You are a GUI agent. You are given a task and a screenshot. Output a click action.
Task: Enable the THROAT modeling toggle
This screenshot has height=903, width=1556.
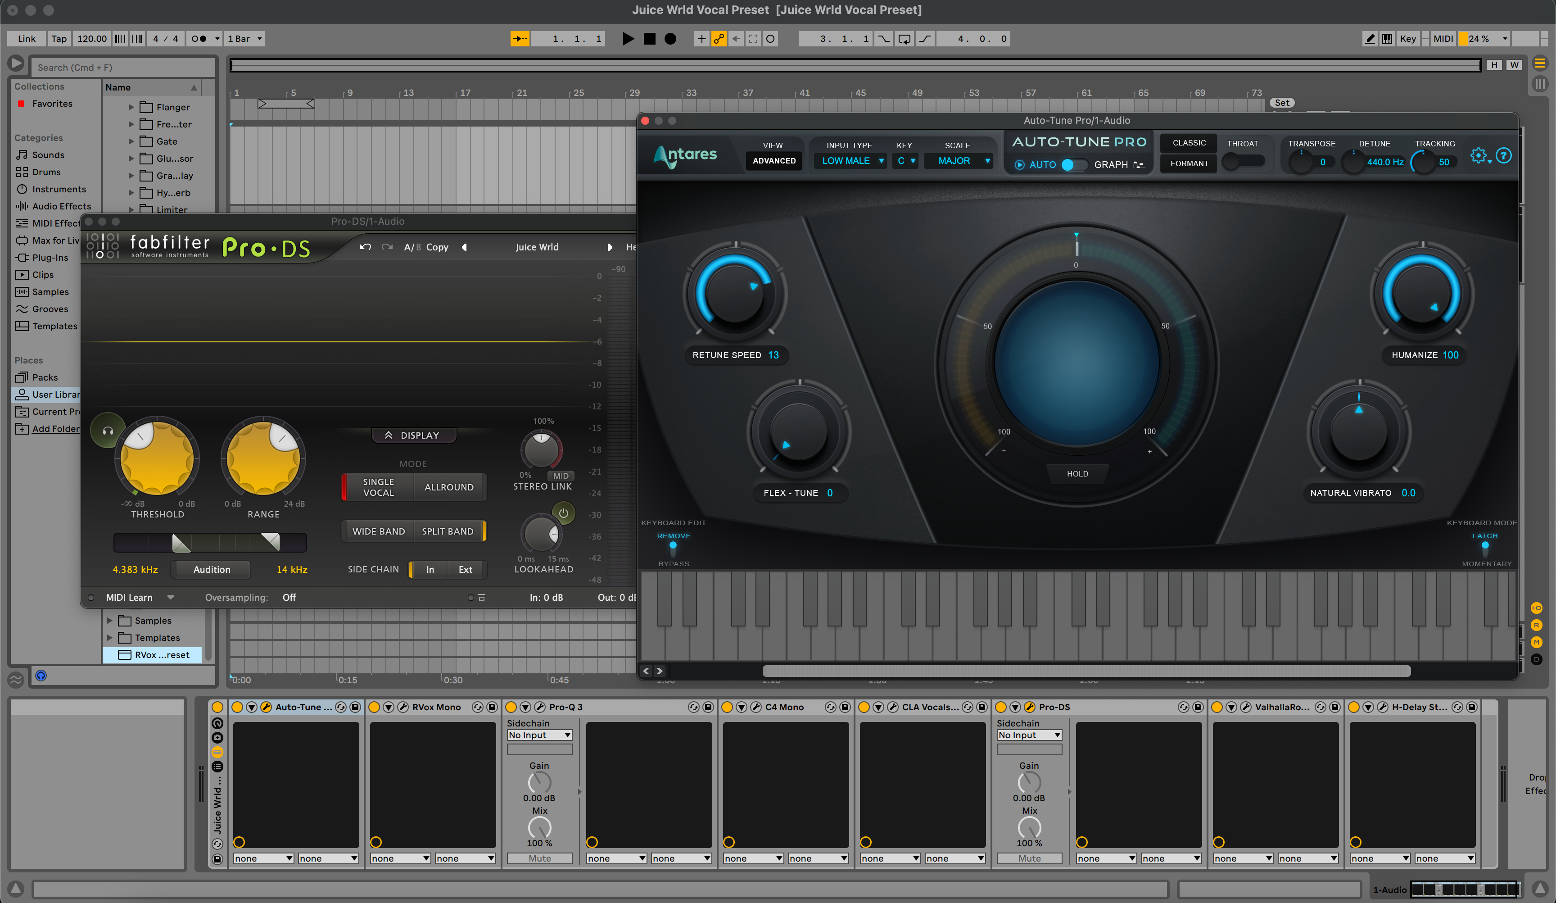coord(1244,162)
